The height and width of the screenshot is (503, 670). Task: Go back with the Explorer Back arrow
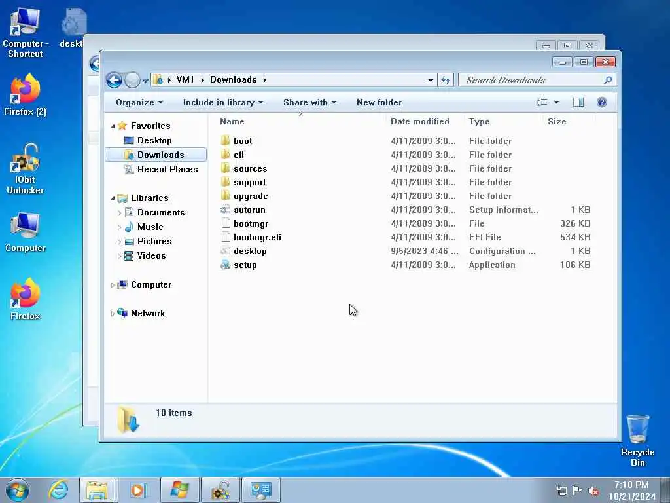[x=114, y=80]
